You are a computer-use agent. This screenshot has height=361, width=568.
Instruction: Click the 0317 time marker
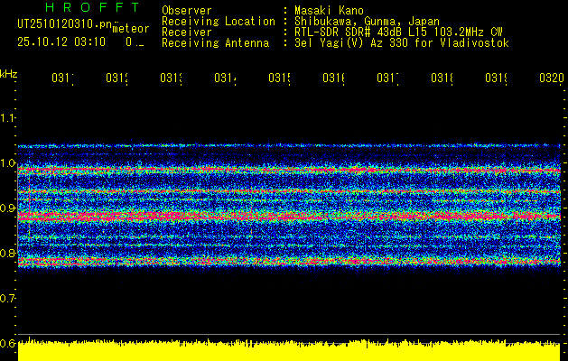(x=387, y=78)
